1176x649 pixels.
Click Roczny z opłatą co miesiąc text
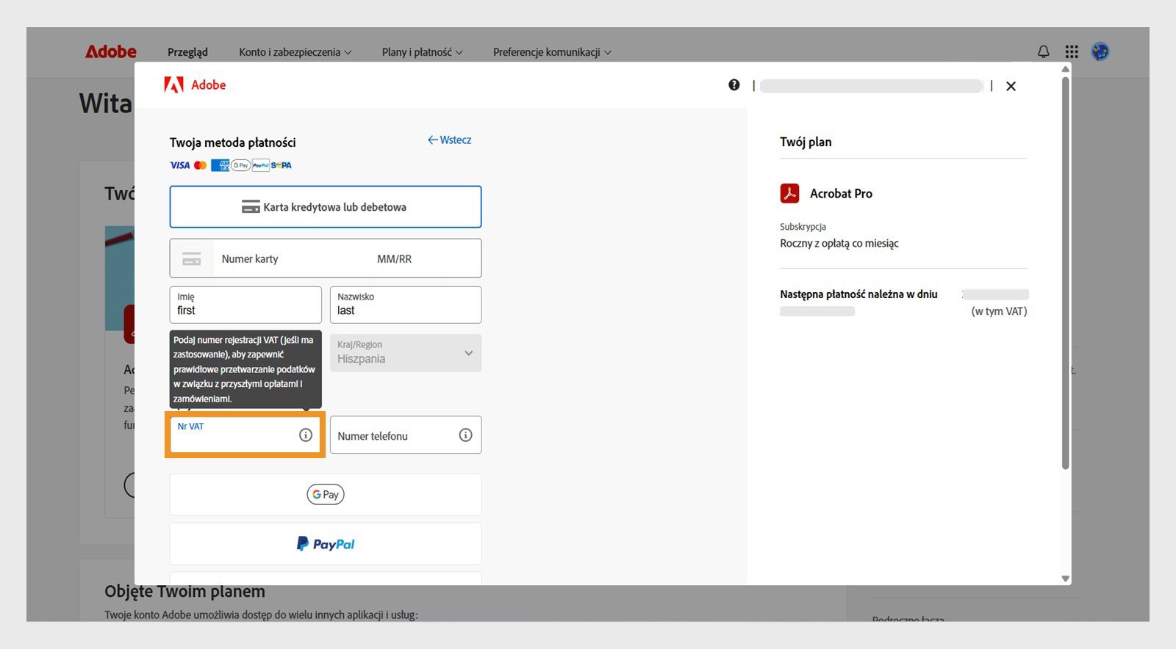click(839, 244)
